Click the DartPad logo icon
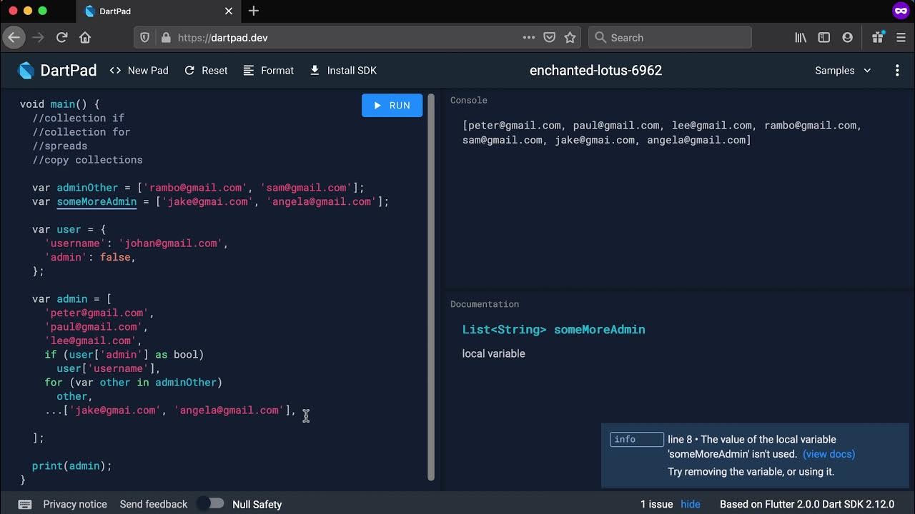The width and height of the screenshot is (915, 514). pos(26,70)
